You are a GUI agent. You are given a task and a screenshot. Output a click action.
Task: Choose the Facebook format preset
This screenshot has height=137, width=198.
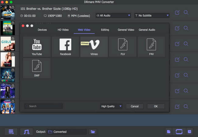65,47
